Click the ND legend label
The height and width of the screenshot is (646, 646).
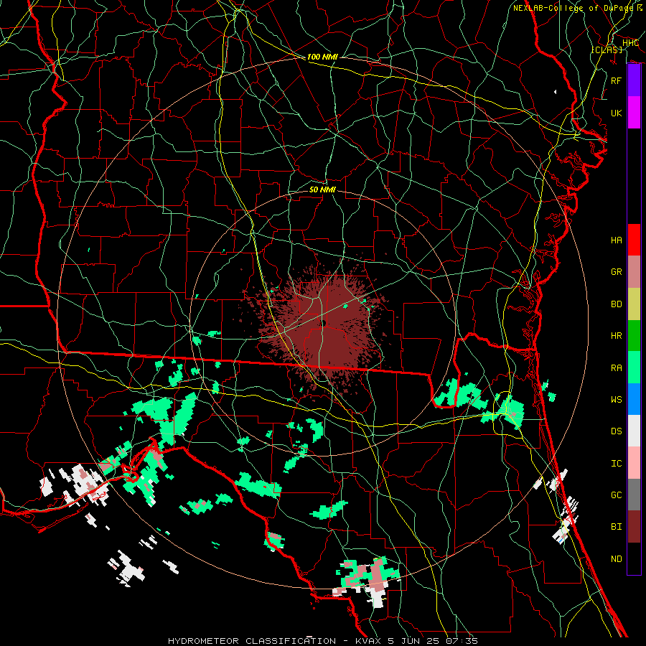[616, 559]
